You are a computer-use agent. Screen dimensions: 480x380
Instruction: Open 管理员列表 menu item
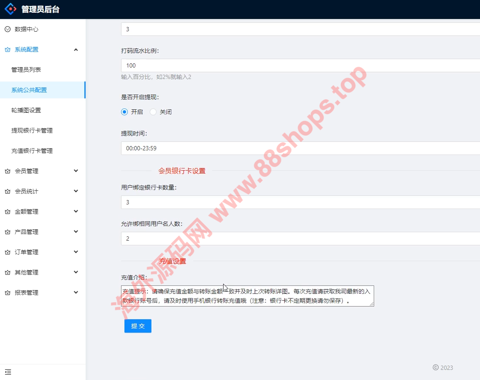[26, 70]
